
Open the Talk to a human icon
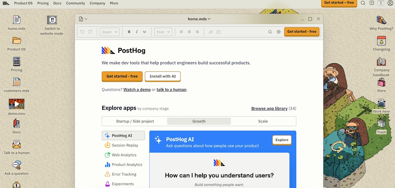[x=17, y=144]
